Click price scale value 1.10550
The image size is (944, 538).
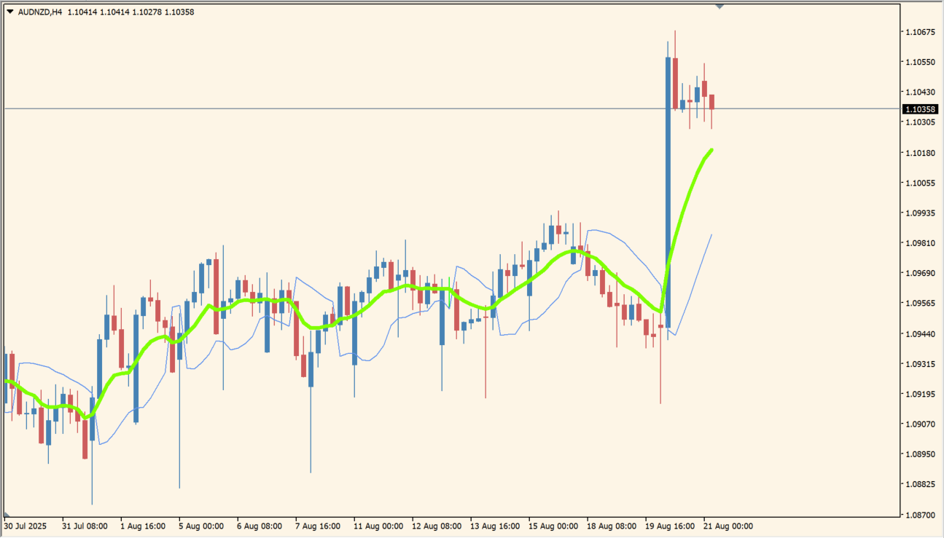(x=920, y=62)
